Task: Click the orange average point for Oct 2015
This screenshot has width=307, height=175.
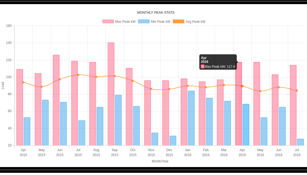Action: tap(133, 81)
